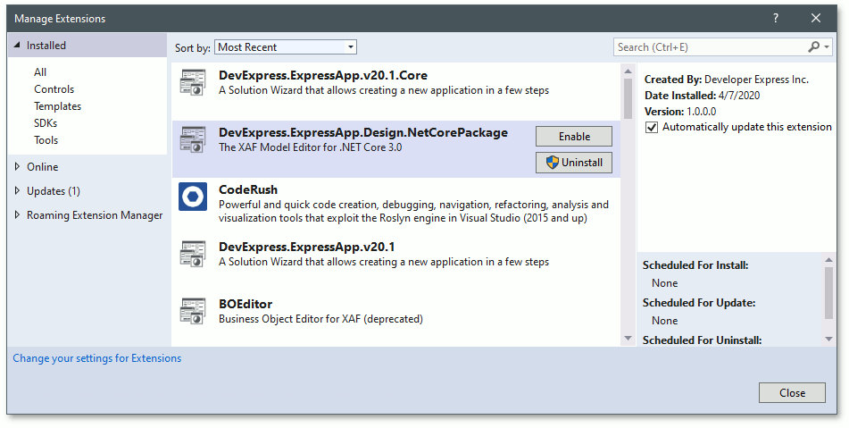Click the CodeRush hexagon icon

click(x=193, y=197)
